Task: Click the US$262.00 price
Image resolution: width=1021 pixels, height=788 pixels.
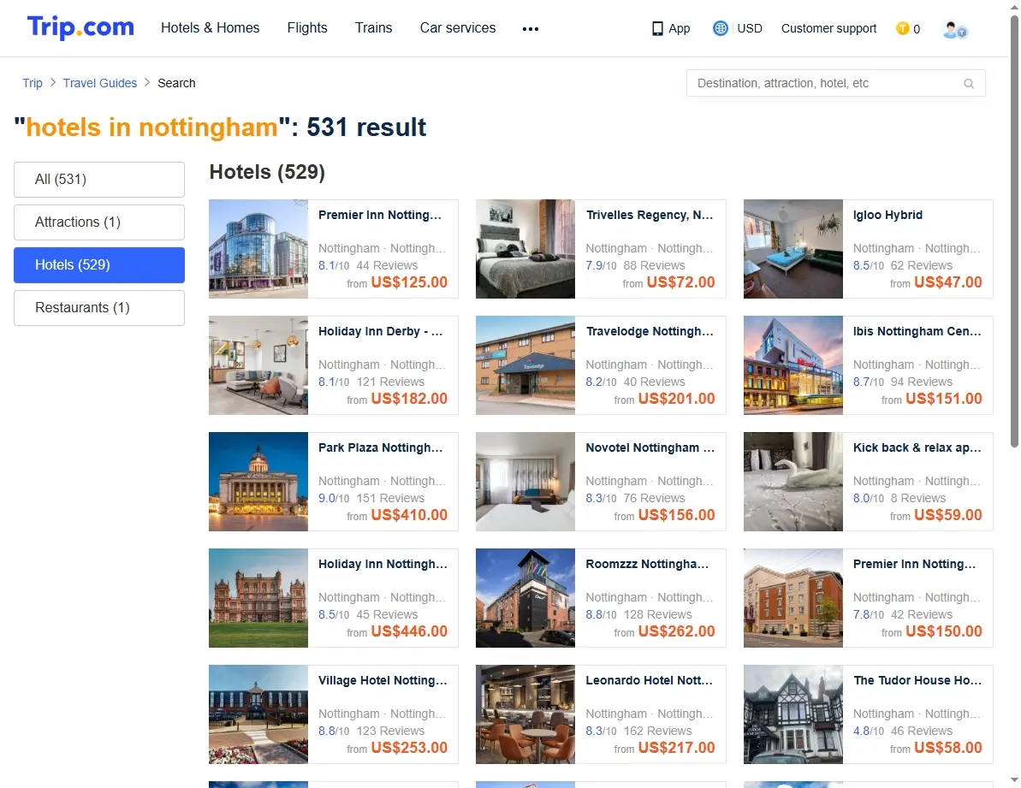Action: [677, 631]
